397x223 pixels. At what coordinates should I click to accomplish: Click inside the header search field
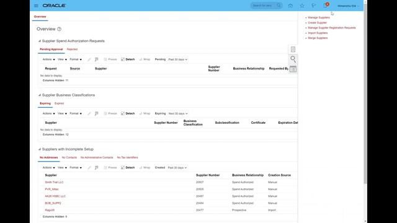point(263,6)
